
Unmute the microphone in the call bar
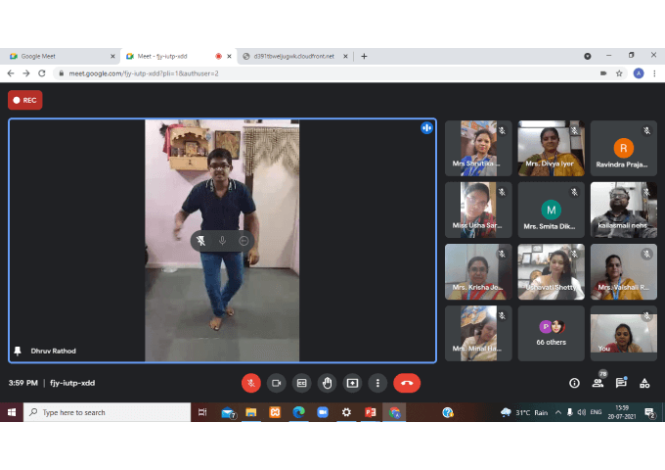(x=250, y=383)
